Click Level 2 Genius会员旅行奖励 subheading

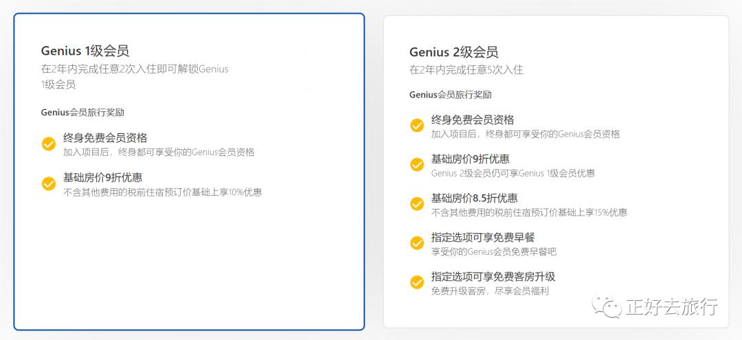coord(451,95)
